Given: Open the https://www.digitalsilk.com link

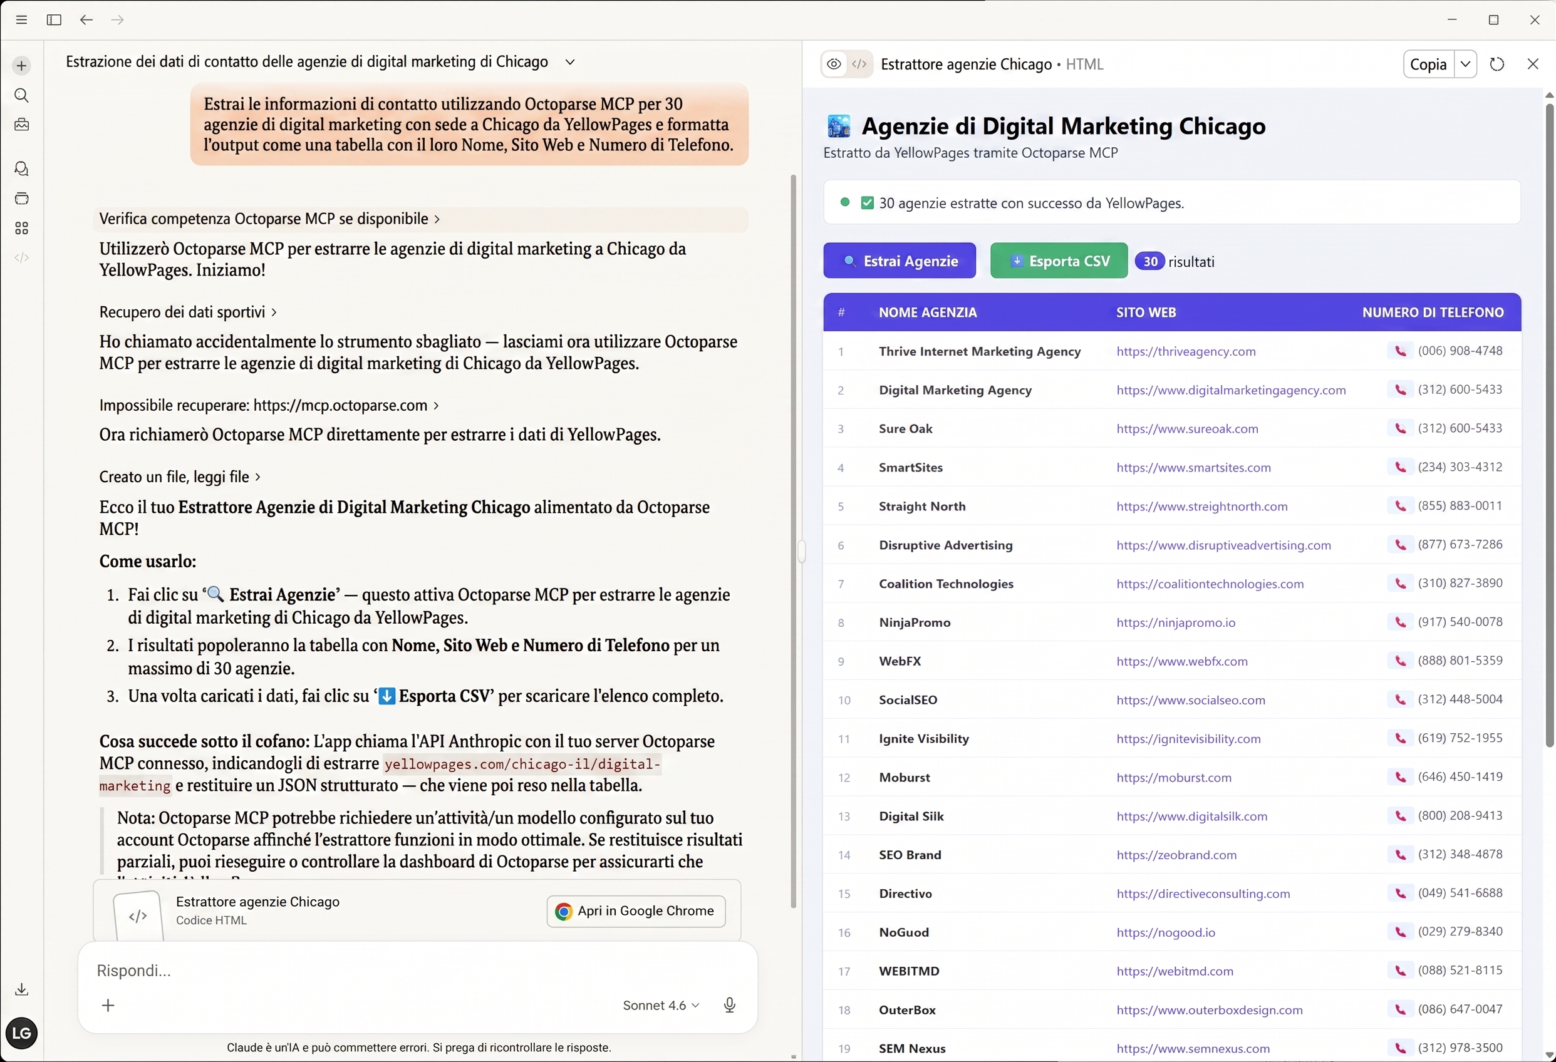Looking at the screenshot, I should [x=1192, y=816].
